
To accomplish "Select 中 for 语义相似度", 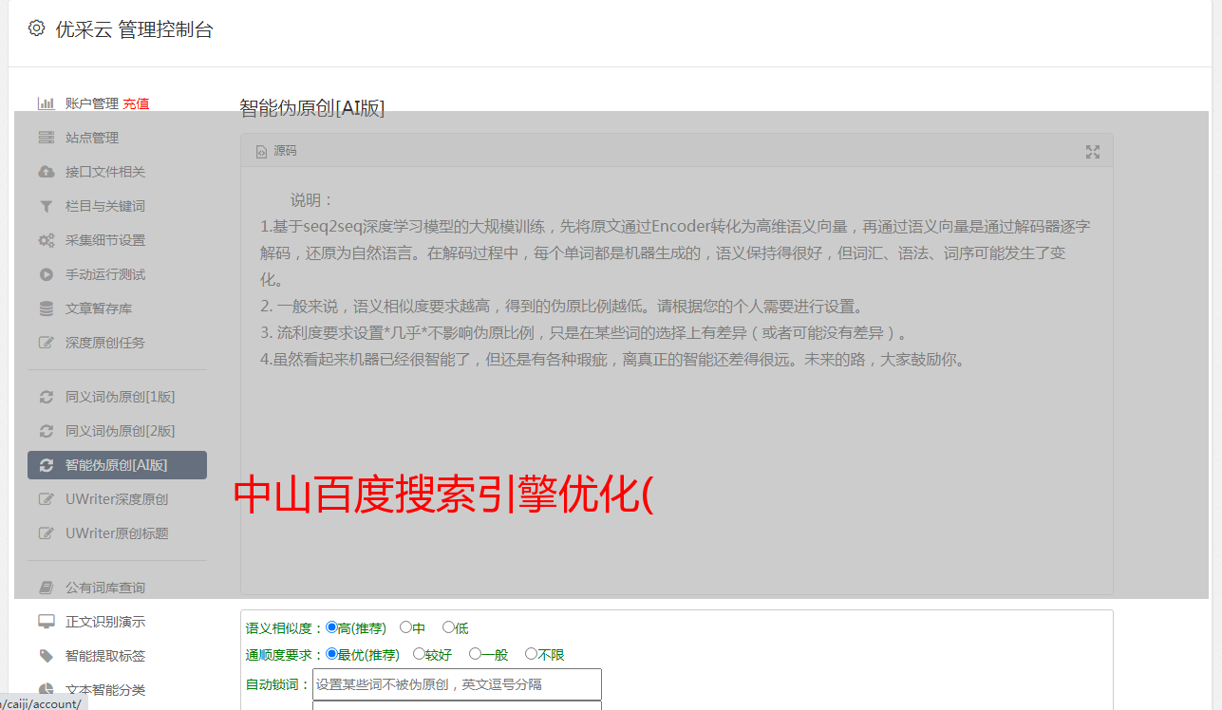I will click(405, 627).
